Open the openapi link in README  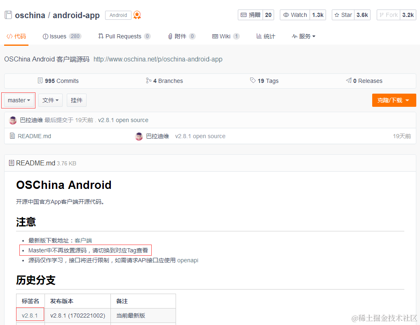coord(188,260)
